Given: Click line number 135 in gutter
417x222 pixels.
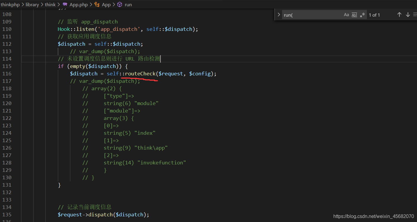Looking at the screenshot, I should pos(7,215).
